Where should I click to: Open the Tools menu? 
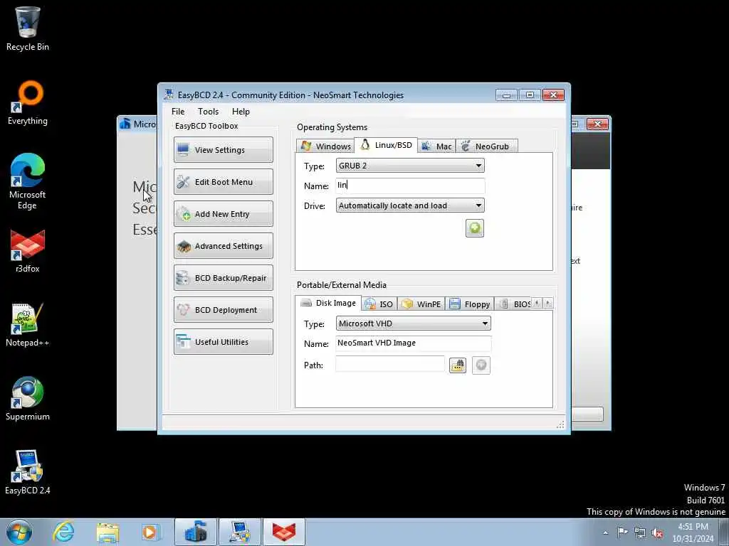(208, 112)
